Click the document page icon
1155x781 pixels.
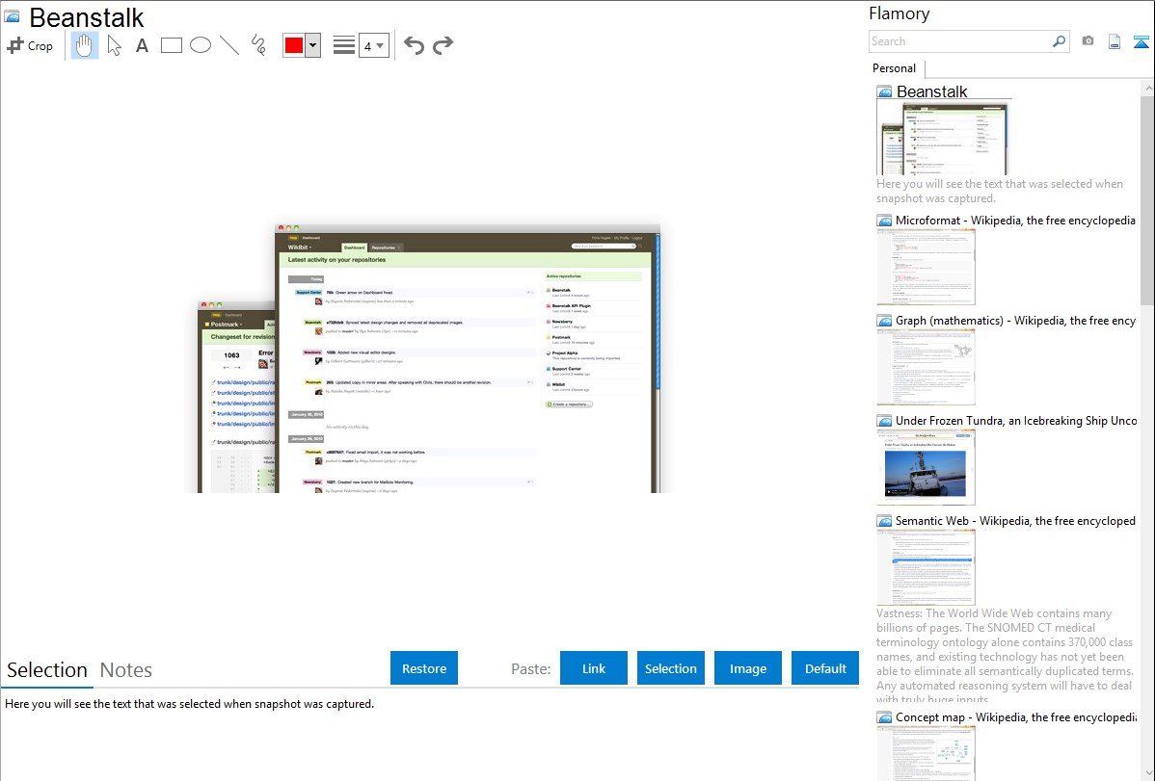pyautogui.click(x=1115, y=41)
